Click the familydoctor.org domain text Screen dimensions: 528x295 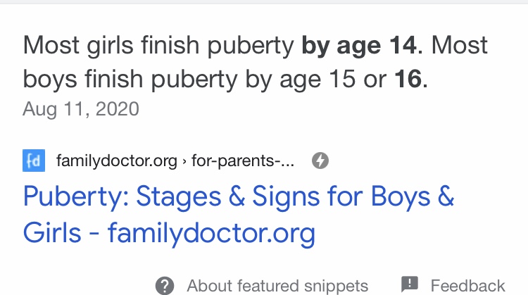tap(116, 161)
